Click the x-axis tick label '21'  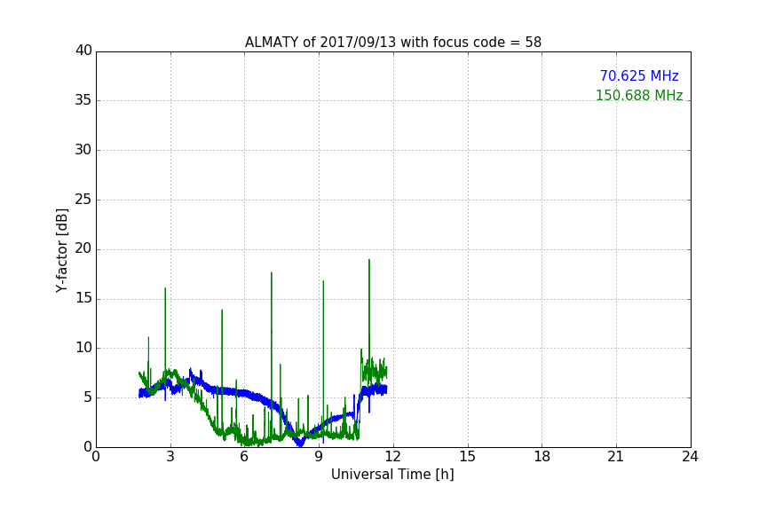[x=615, y=456]
